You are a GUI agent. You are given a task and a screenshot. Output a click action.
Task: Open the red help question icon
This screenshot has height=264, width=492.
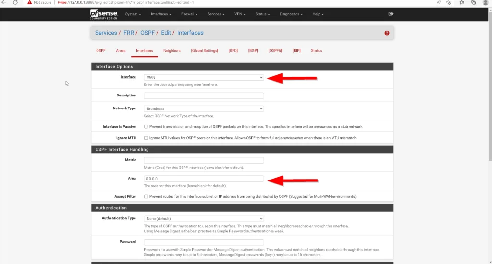(387, 33)
